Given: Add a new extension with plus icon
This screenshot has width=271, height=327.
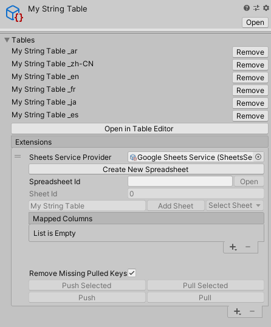Looking at the screenshot, I should [237, 312].
